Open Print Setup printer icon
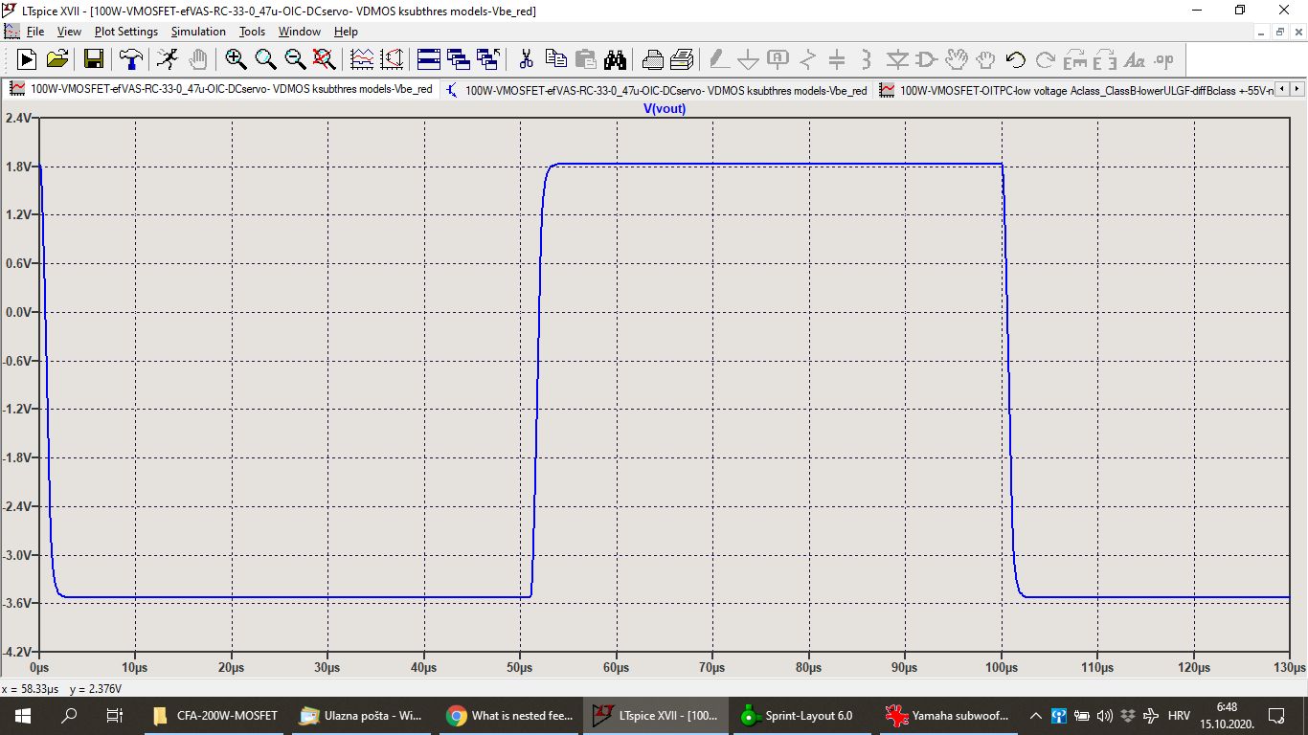This screenshot has height=735, width=1308. coord(652,59)
